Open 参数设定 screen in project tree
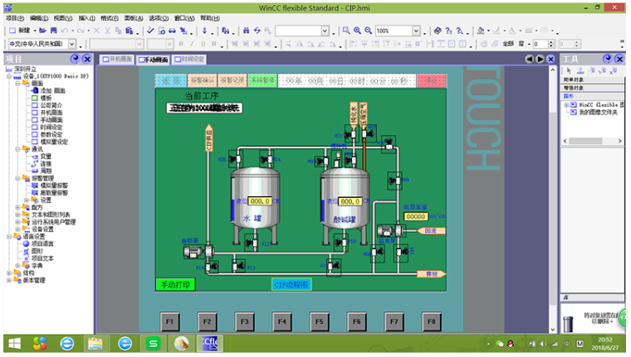The width and height of the screenshot is (631, 357). point(51,134)
